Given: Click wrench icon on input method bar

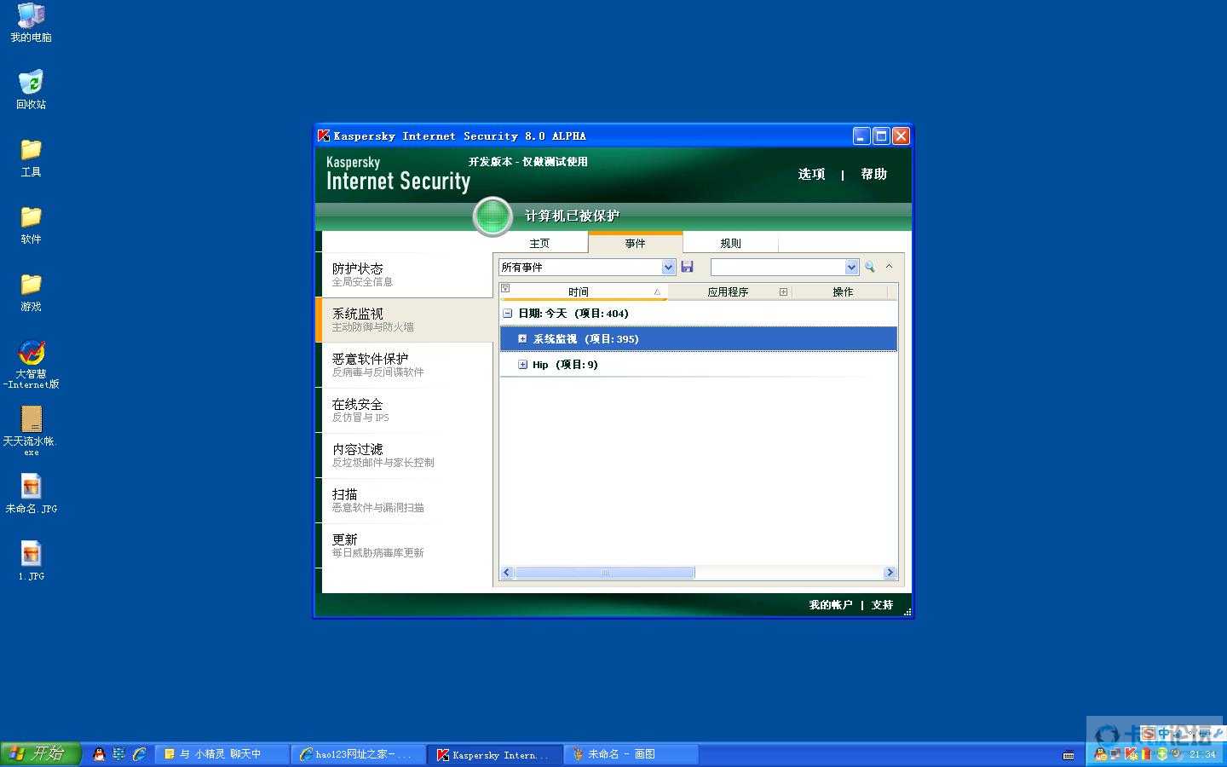Looking at the screenshot, I should click(1218, 733).
